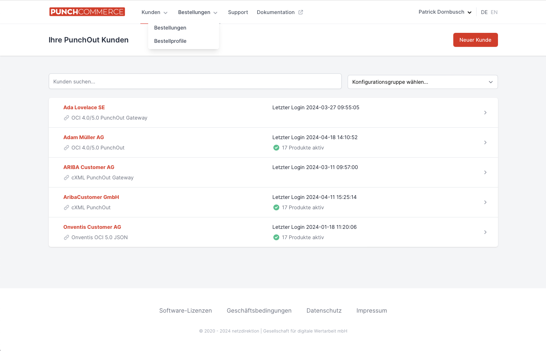Switch language to DE
The height and width of the screenshot is (351, 546).
[x=484, y=12]
